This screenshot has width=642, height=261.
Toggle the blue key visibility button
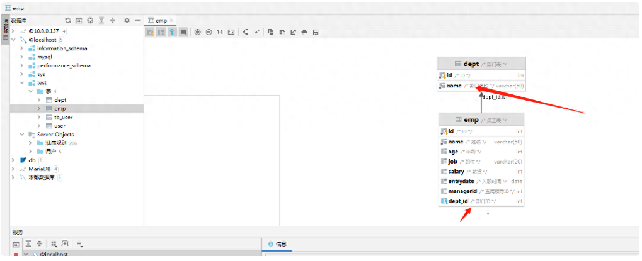coord(173,32)
